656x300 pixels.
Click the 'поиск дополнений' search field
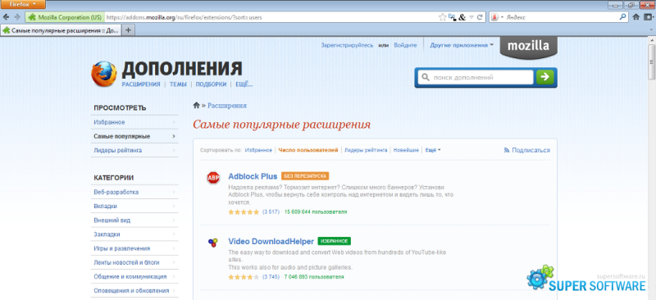coord(476,77)
